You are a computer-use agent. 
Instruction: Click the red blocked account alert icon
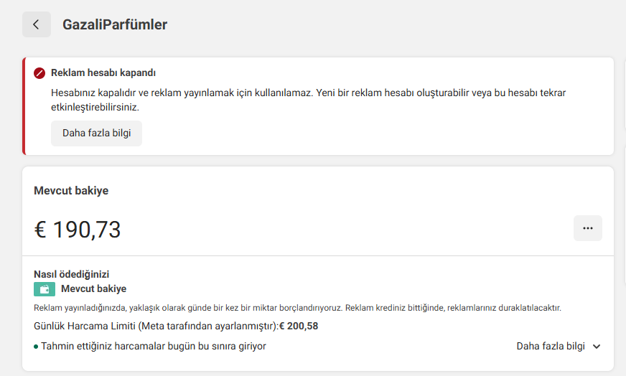39,73
